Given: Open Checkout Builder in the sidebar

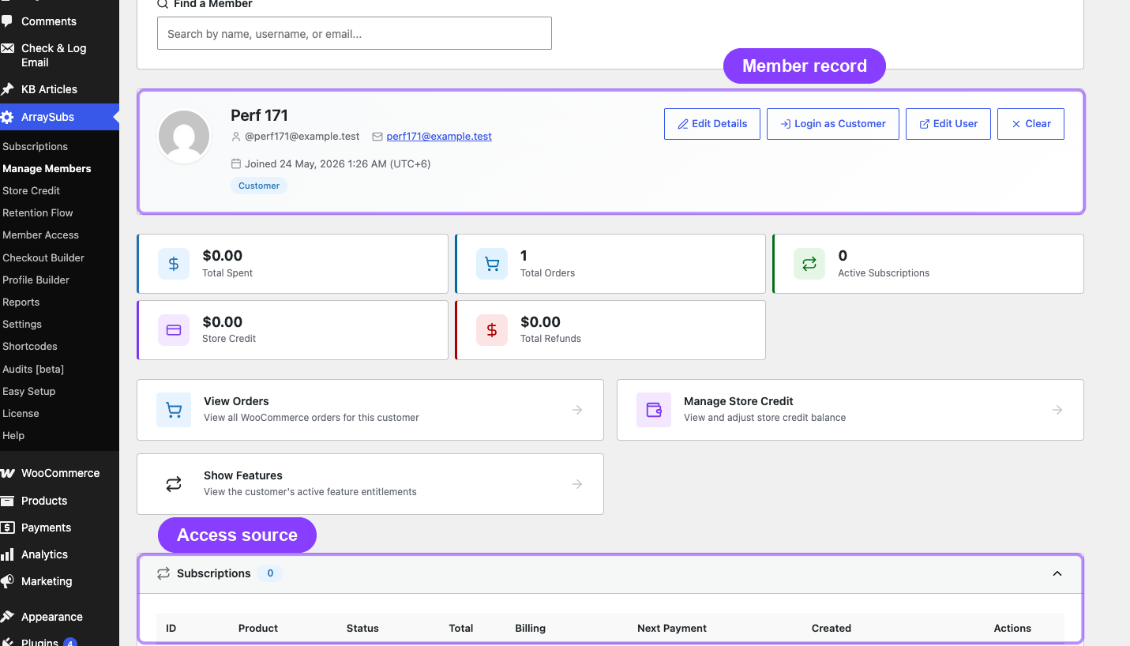Looking at the screenshot, I should 43,257.
